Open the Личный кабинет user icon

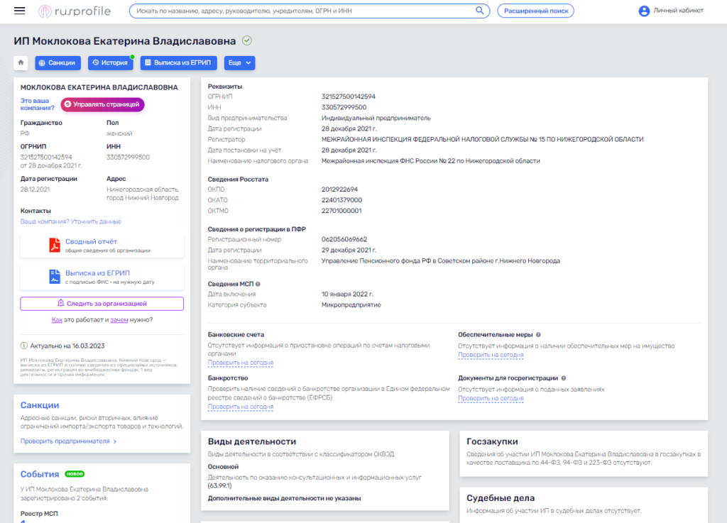[x=643, y=11]
